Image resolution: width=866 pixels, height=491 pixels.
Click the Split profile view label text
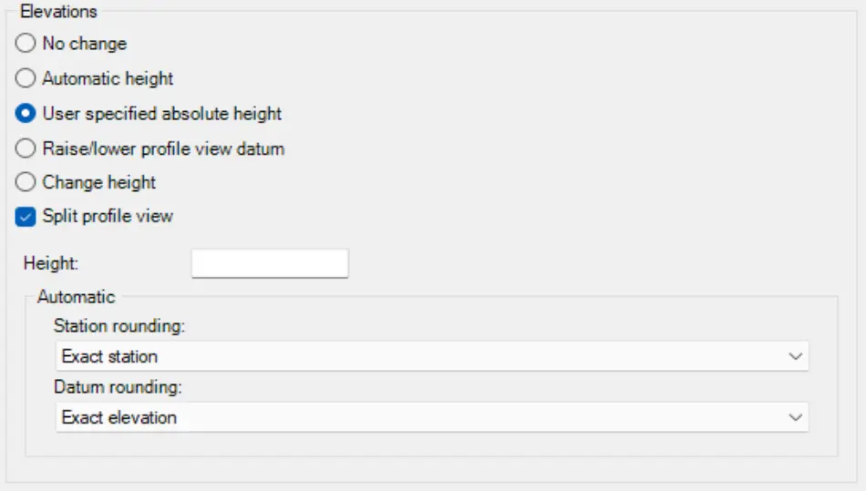(x=108, y=217)
